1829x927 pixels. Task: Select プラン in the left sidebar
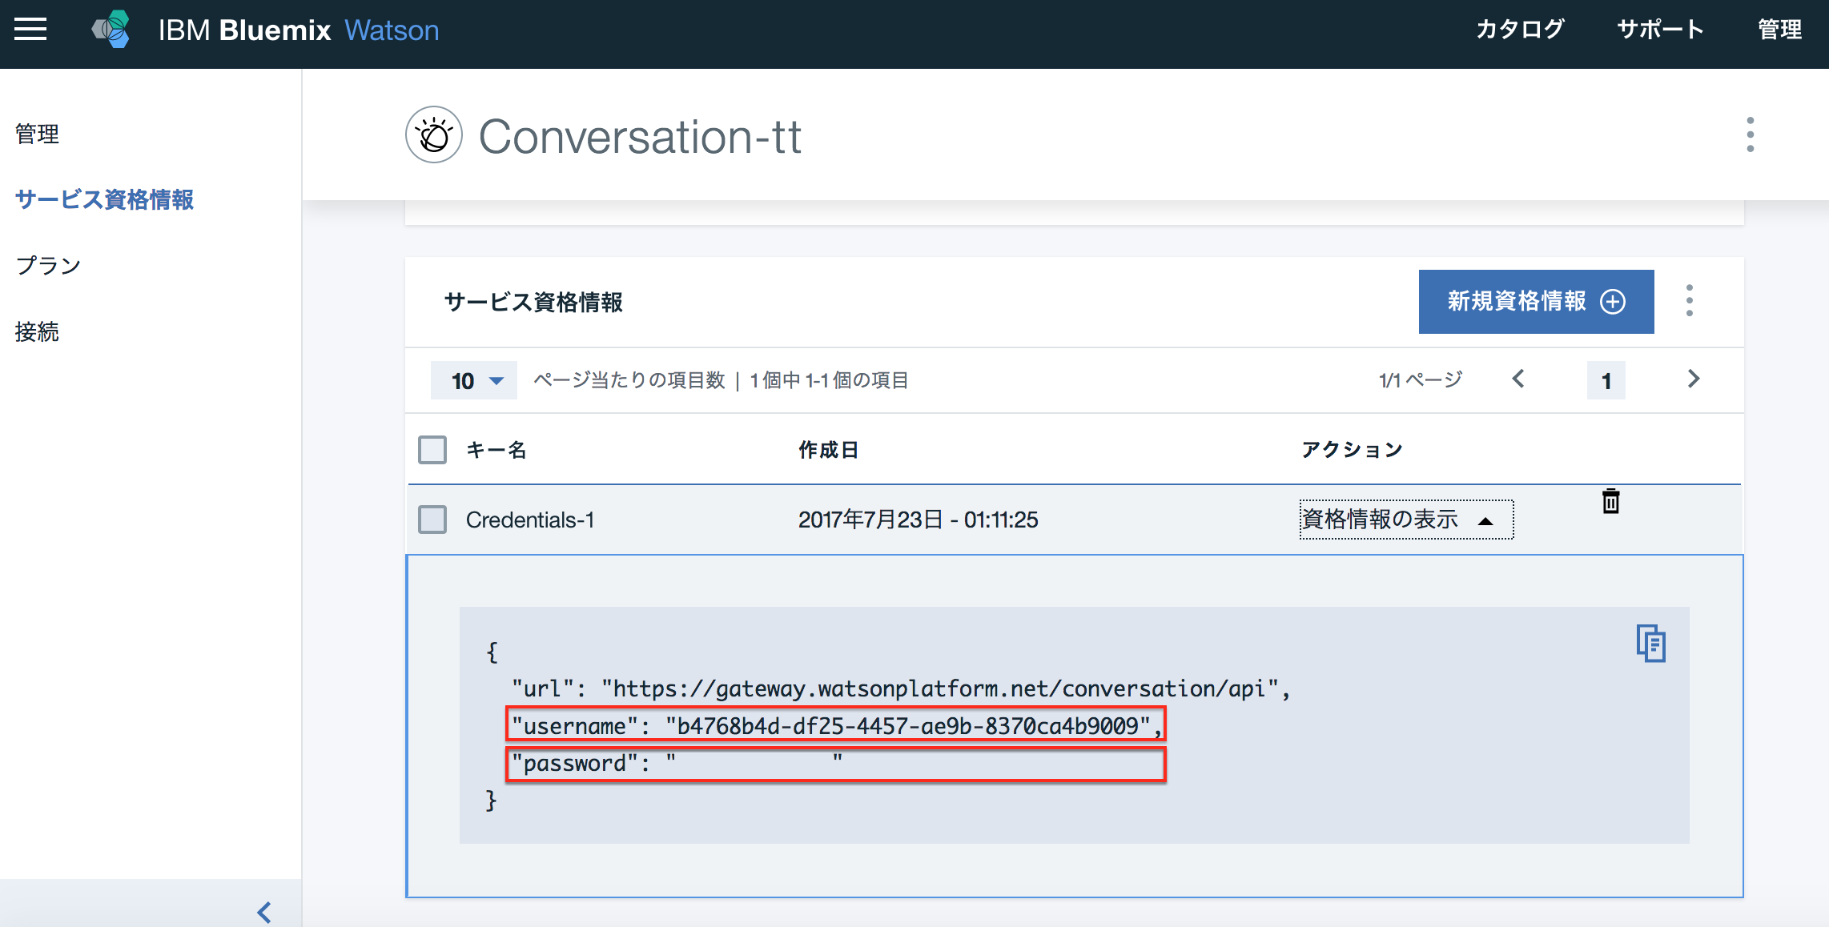pos(48,265)
